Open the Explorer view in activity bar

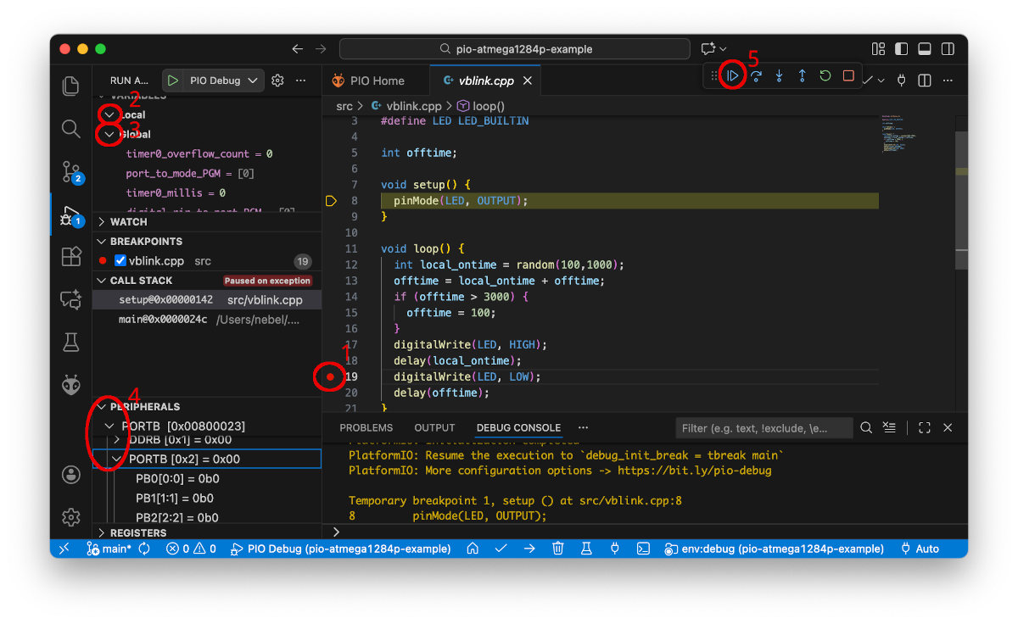tap(71, 86)
